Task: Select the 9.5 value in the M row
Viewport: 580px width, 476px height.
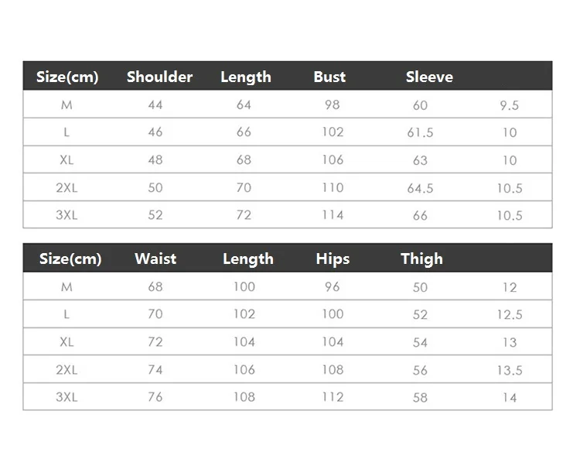Action: (x=509, y=105)
